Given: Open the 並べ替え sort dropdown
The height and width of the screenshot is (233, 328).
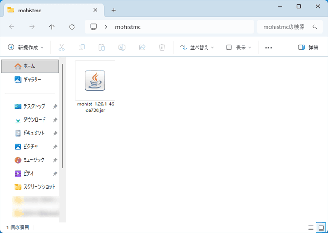Looking at the screenshot, I should 197,48.
